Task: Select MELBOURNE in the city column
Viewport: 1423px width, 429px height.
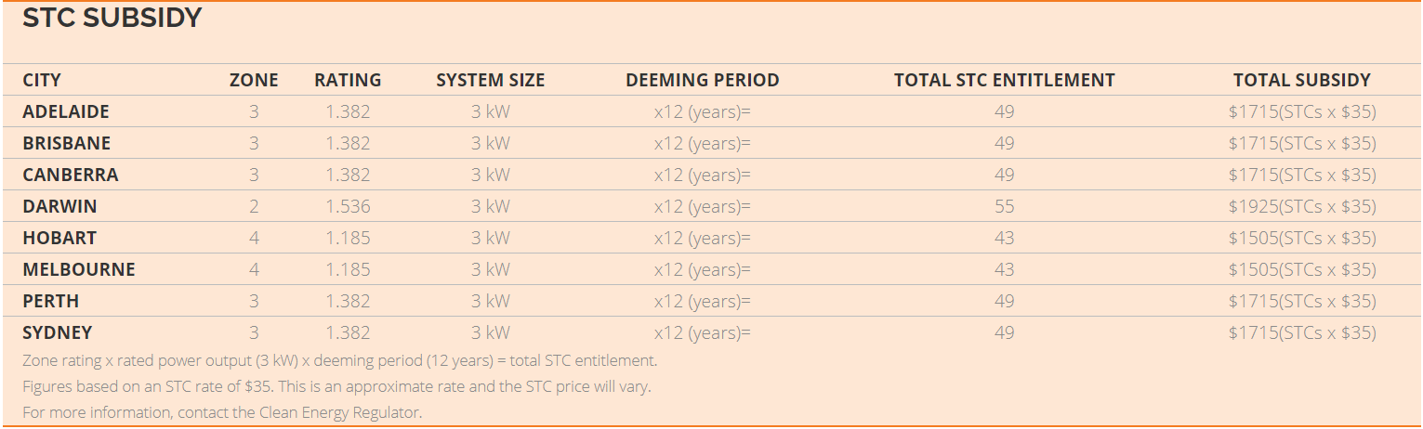Action: (x=79, y=269)
